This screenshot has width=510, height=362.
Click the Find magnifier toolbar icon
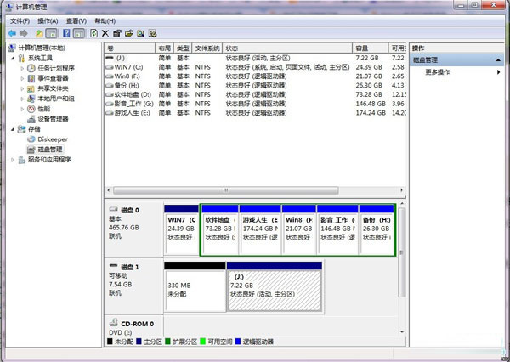click(140, 33)
